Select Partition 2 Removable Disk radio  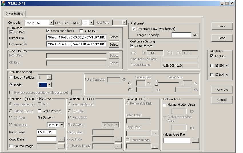tap(69, 104)
